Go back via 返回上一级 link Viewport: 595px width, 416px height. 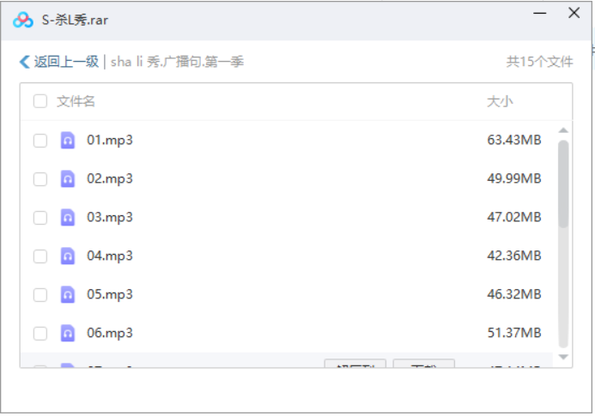pos(66,62)
